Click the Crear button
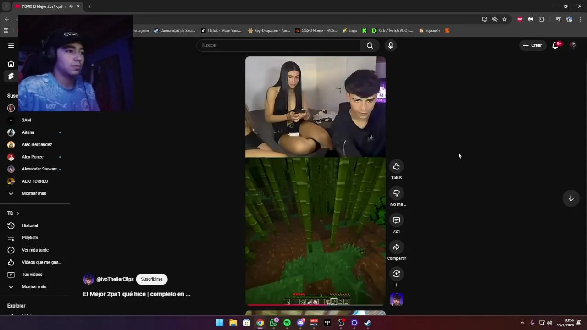Image resolution: width=587 pixels, height=330 pixels. (x=532, y=45)
